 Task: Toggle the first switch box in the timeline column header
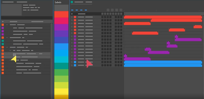pos(103,14)
